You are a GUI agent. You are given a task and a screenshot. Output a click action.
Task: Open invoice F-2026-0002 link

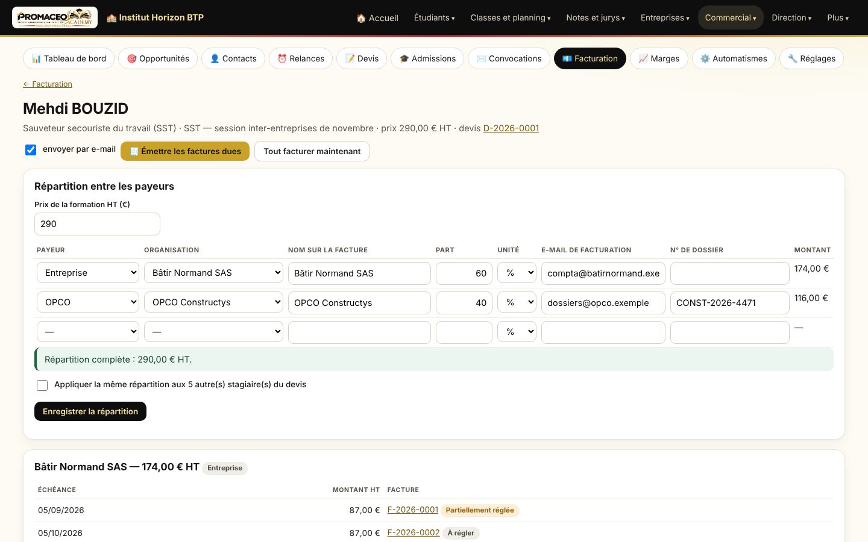(414, 532)
